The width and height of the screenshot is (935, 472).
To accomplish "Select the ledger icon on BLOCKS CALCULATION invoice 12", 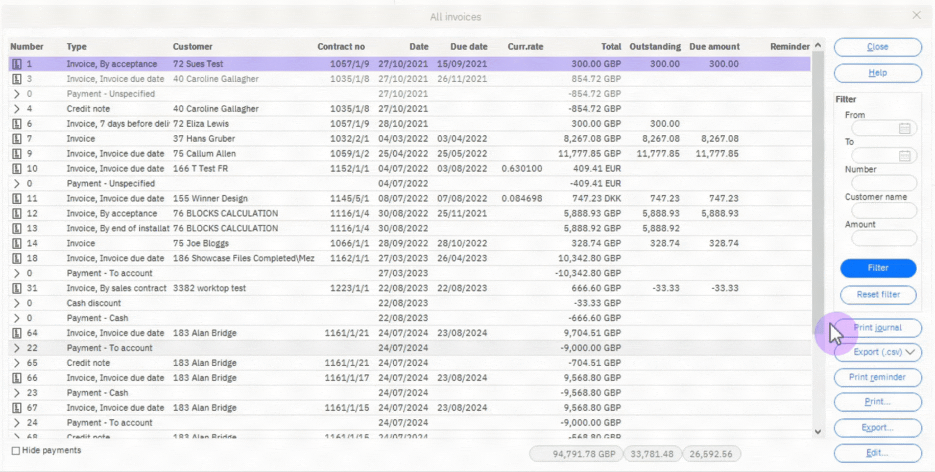I will [16, 213].
